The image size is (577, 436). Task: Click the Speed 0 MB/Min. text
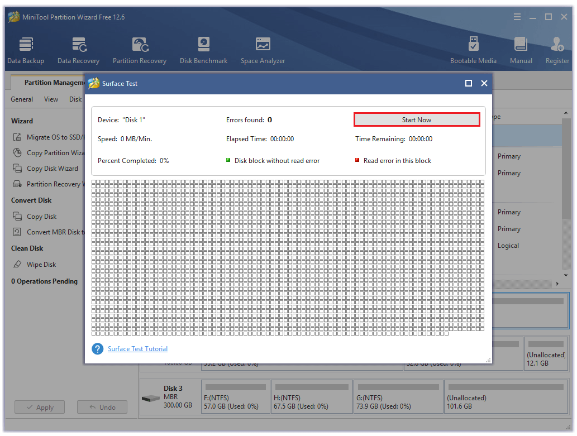point(125,139)
